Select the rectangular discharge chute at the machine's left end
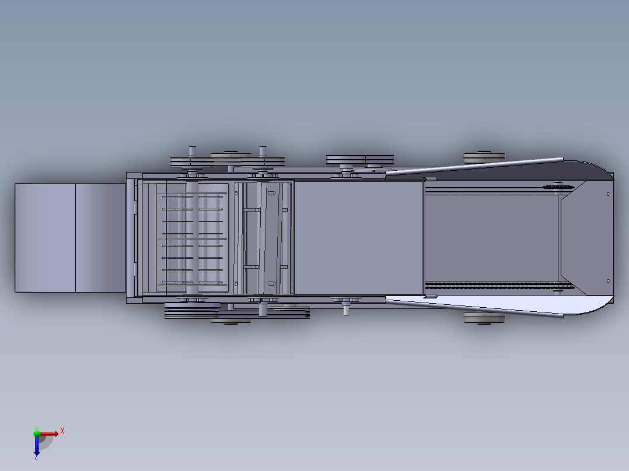Image resolution: width=629 pixels, height=471 pixels. [x=70, y=238]
